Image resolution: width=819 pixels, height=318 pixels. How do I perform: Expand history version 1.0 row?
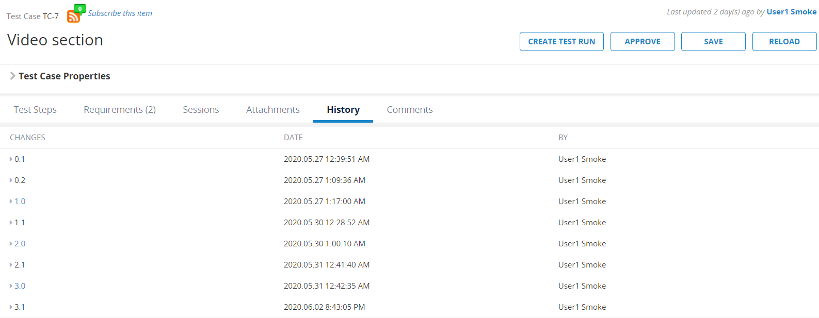point(11,202)
